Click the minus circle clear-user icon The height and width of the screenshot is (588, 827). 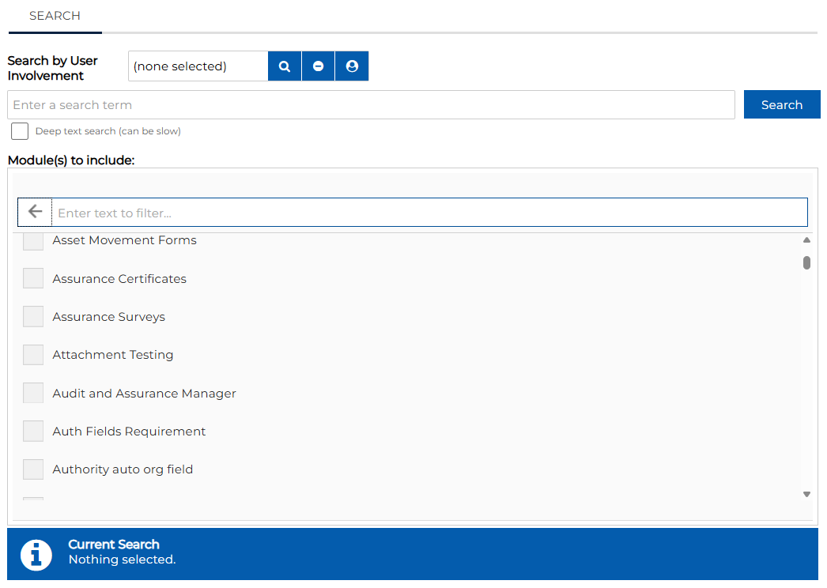click(318, 66)
